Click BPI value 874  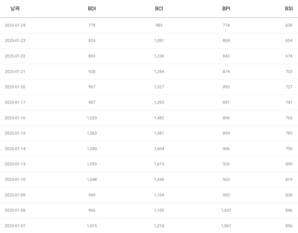[226, 71]
